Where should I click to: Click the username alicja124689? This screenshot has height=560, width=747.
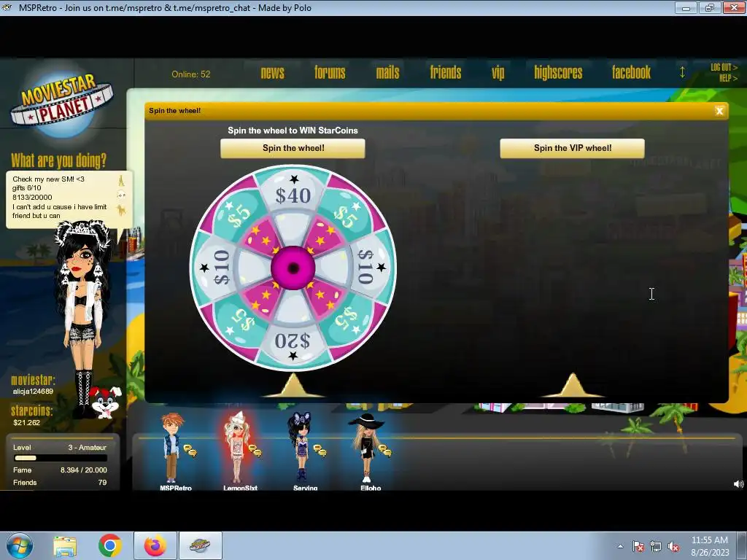pos(33,392)
